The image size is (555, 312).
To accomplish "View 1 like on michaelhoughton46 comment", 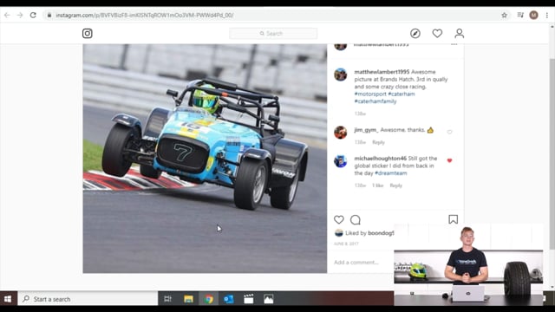I will tap(377, 185).
